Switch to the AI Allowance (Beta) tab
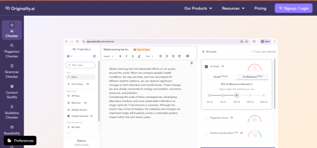This screenshot has height=148, width=317. [x=252, y=77]
